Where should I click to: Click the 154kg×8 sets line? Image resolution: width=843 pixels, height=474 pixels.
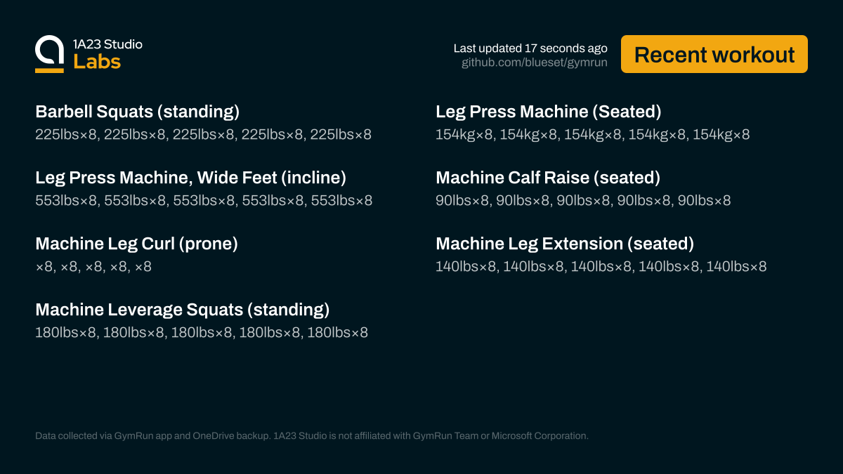(x=592, y=135)
